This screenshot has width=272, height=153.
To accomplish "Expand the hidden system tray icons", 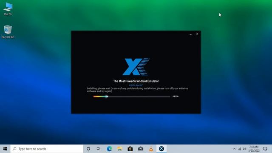I will [x=234, y=149].
